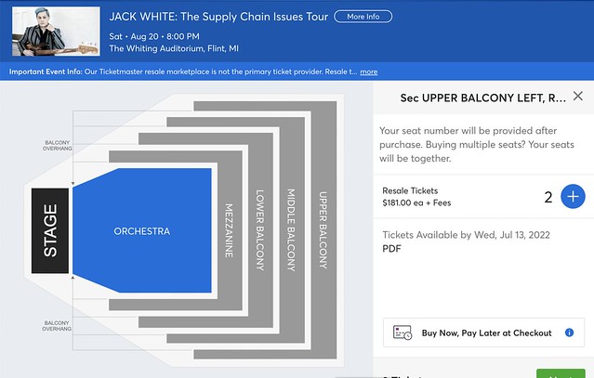Click the Jack White tour title text
This screenshot has height=378, width=594.
click(218, 17)
